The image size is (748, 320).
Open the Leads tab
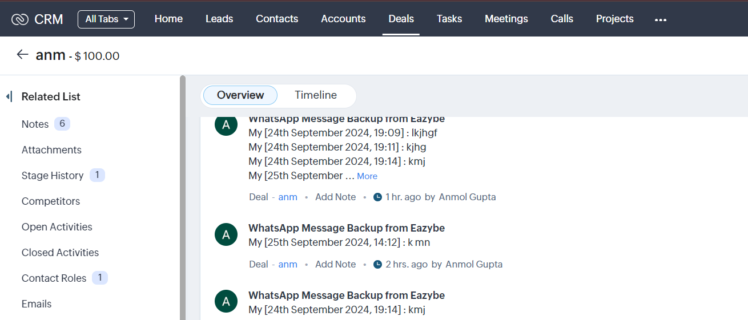click(x=219, y=19)
